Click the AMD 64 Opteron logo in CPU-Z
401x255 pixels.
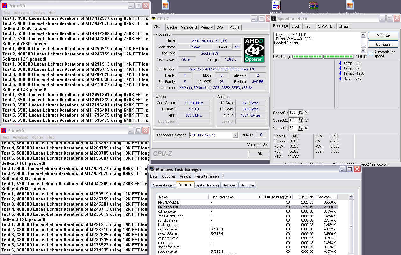[254, 50]
